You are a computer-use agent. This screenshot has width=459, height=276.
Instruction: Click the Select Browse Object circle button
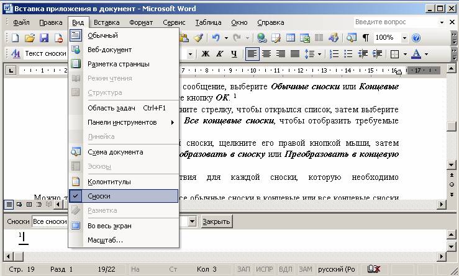point(452,184)
